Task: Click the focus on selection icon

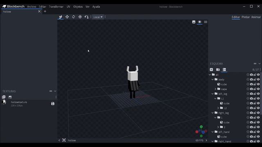Action: tap(64, 140)
